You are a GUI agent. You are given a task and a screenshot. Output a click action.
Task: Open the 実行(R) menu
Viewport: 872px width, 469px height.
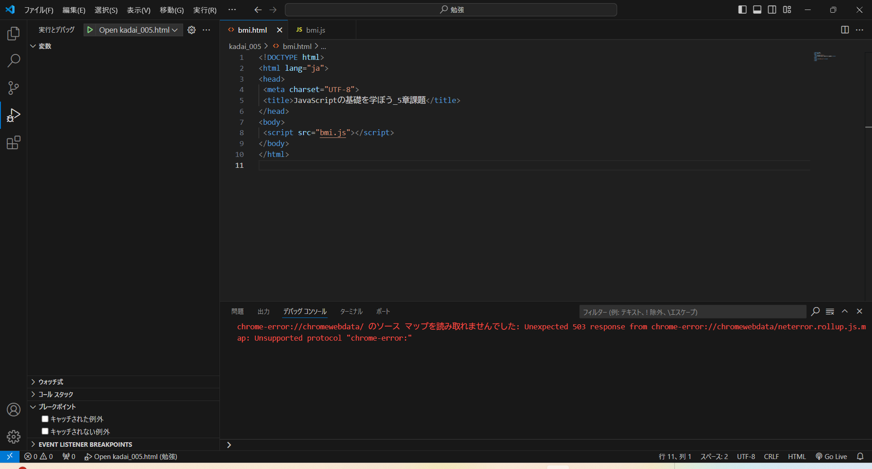(x=205, y=10)
